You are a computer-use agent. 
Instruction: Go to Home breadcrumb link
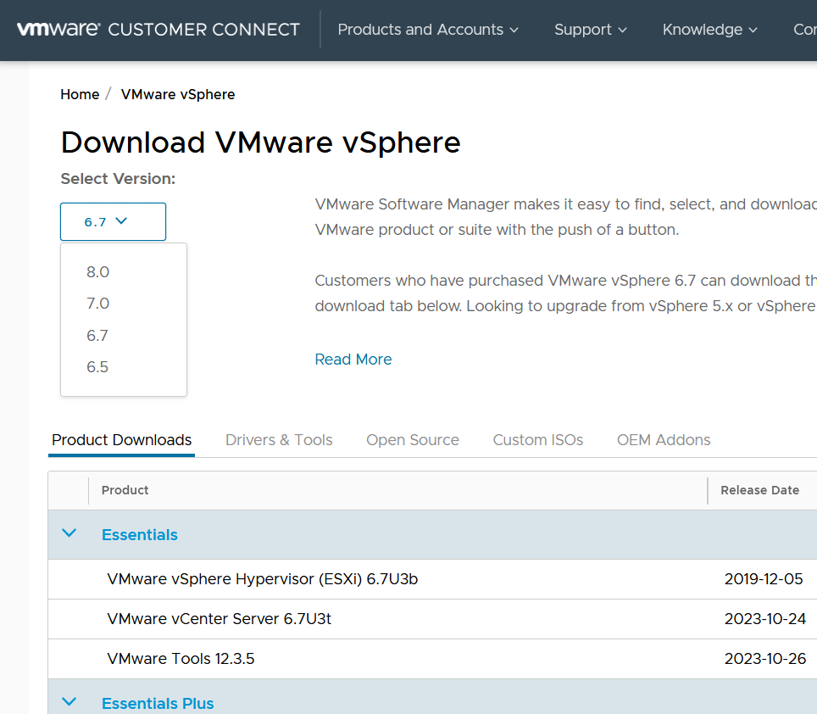click(80, 94)
